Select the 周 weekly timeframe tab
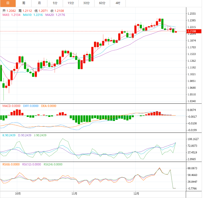The width and height of the screenshot is (203, 198). (24, 3)
